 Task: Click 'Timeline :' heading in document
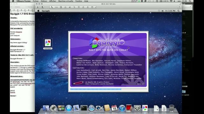point(14,18)
